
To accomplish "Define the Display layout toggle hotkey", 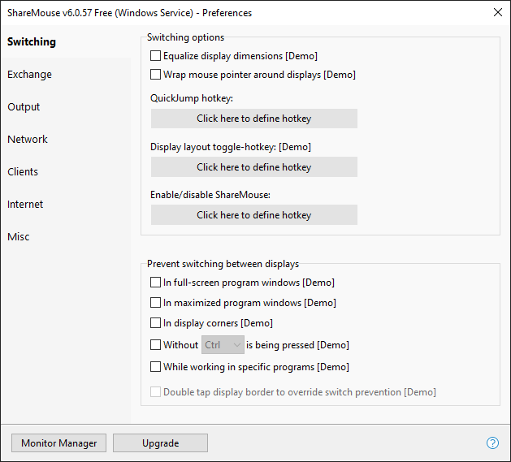I will pyautogui.click(x=253, y=166).
